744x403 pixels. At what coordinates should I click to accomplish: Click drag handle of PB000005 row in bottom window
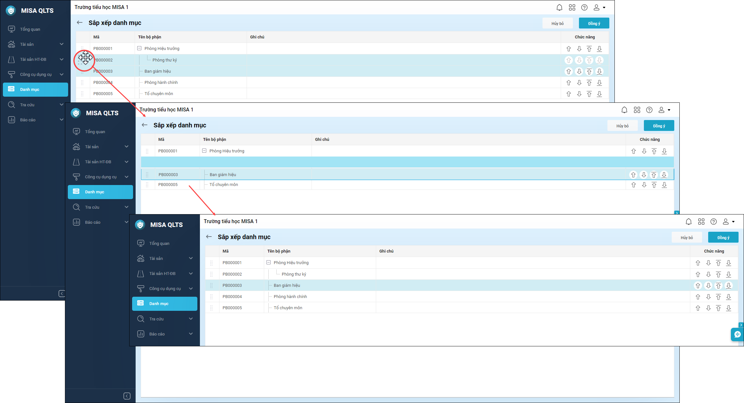tap(211, 308)
